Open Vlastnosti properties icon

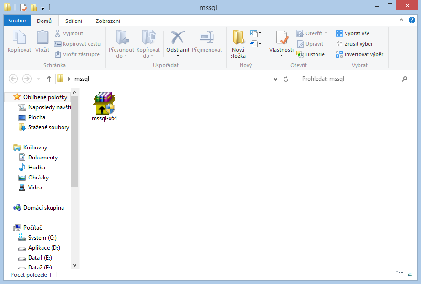tap(281, 38)
